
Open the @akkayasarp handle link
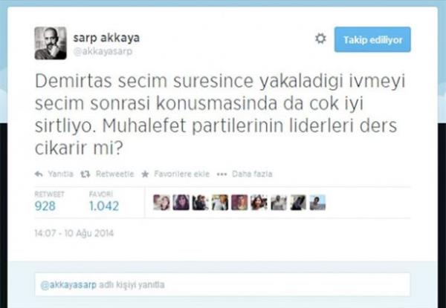tap(103, 51)
